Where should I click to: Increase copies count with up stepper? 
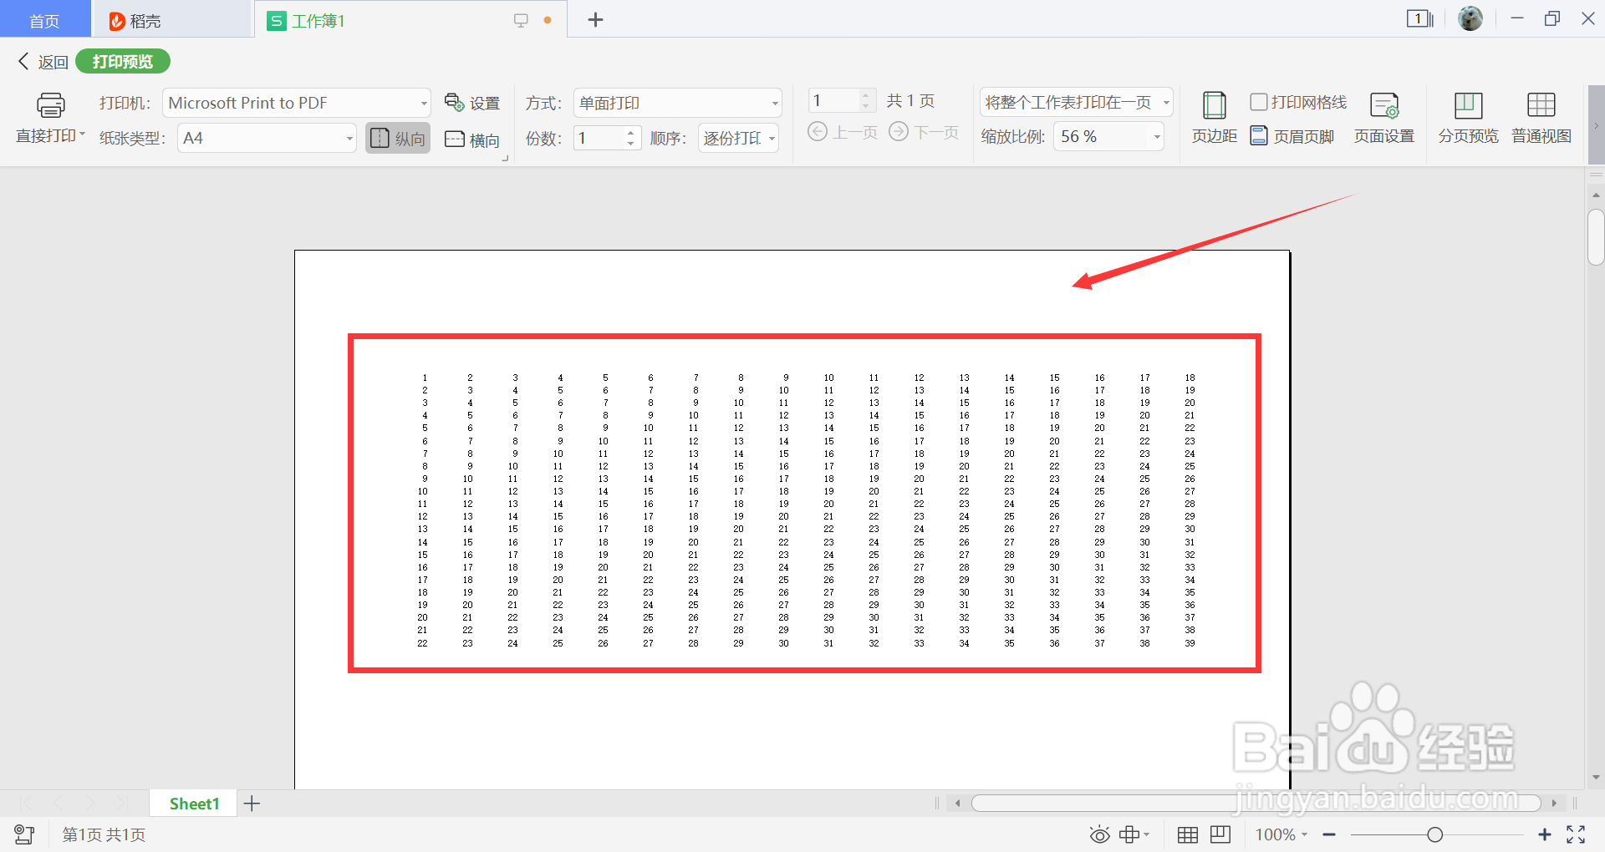631,132
